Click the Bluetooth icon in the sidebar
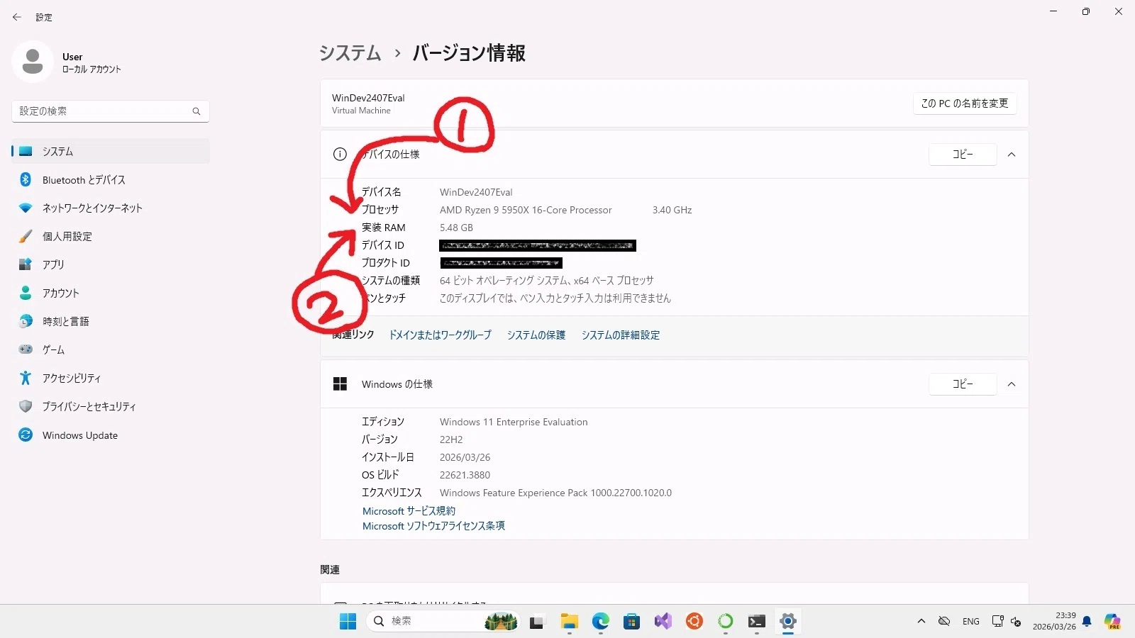 26,179
